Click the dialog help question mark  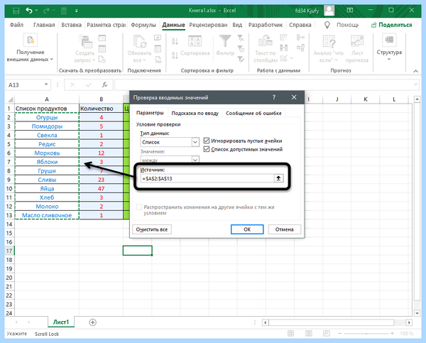274,97
